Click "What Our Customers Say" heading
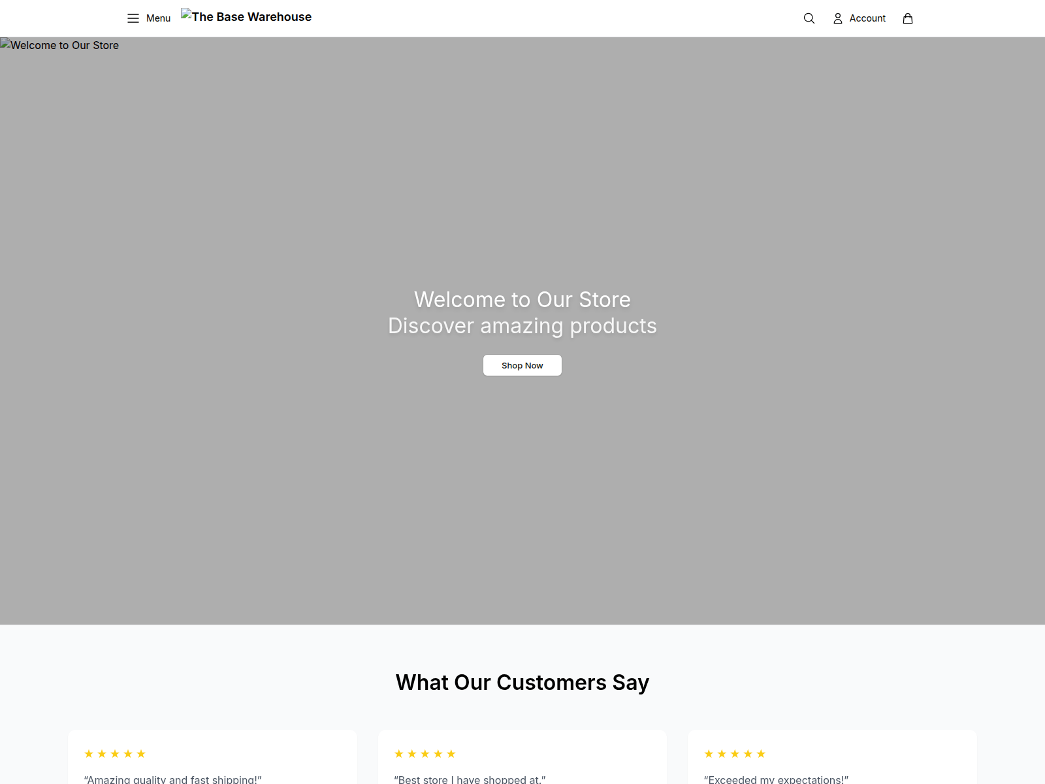1045x784 pixels. coord(522,682)
